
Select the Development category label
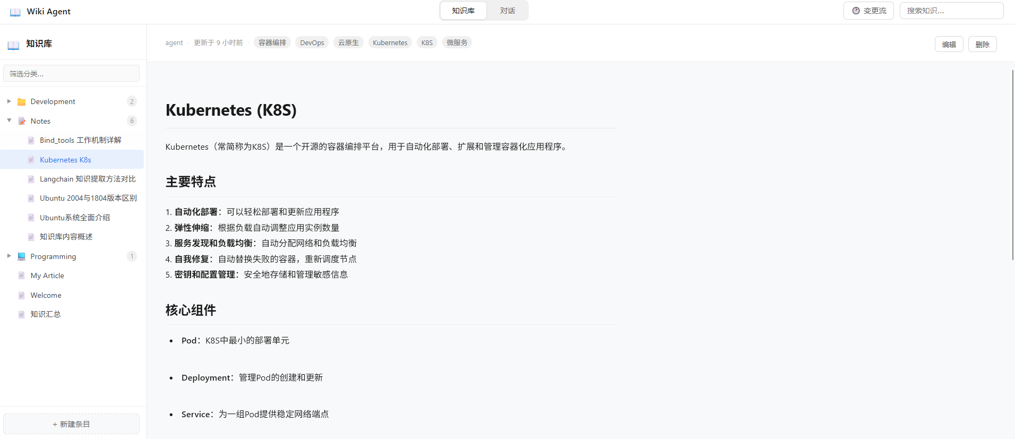point(53,101)
